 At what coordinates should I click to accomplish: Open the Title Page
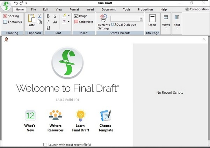point(152,21)
